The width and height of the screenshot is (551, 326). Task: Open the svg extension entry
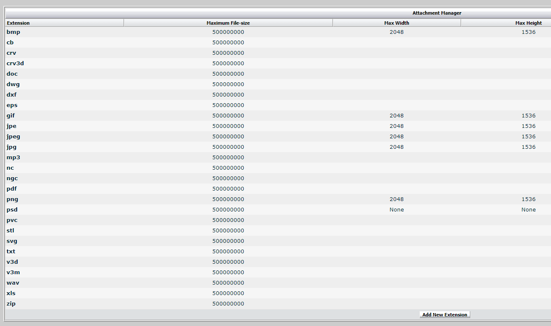coord(12,241)
